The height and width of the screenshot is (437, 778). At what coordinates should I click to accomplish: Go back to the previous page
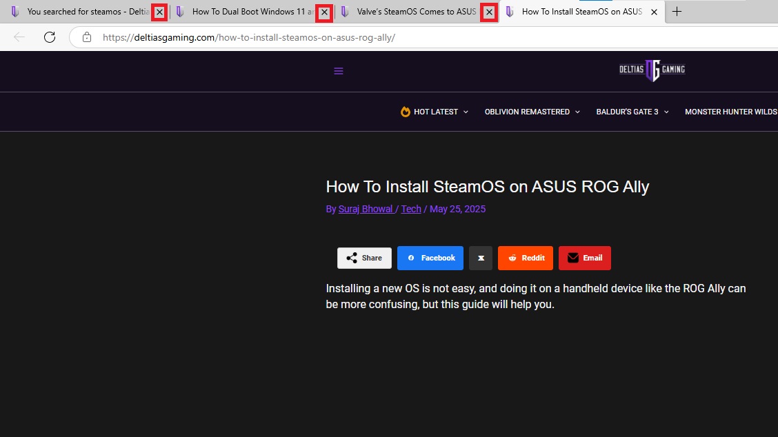19,37
